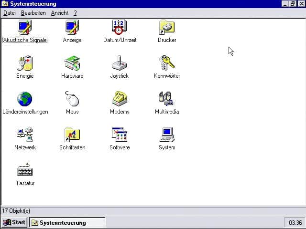Viewport: 306px width, 229px height.
Task: Click the 03:36 taskbar clock
Action: pos(295,222)
